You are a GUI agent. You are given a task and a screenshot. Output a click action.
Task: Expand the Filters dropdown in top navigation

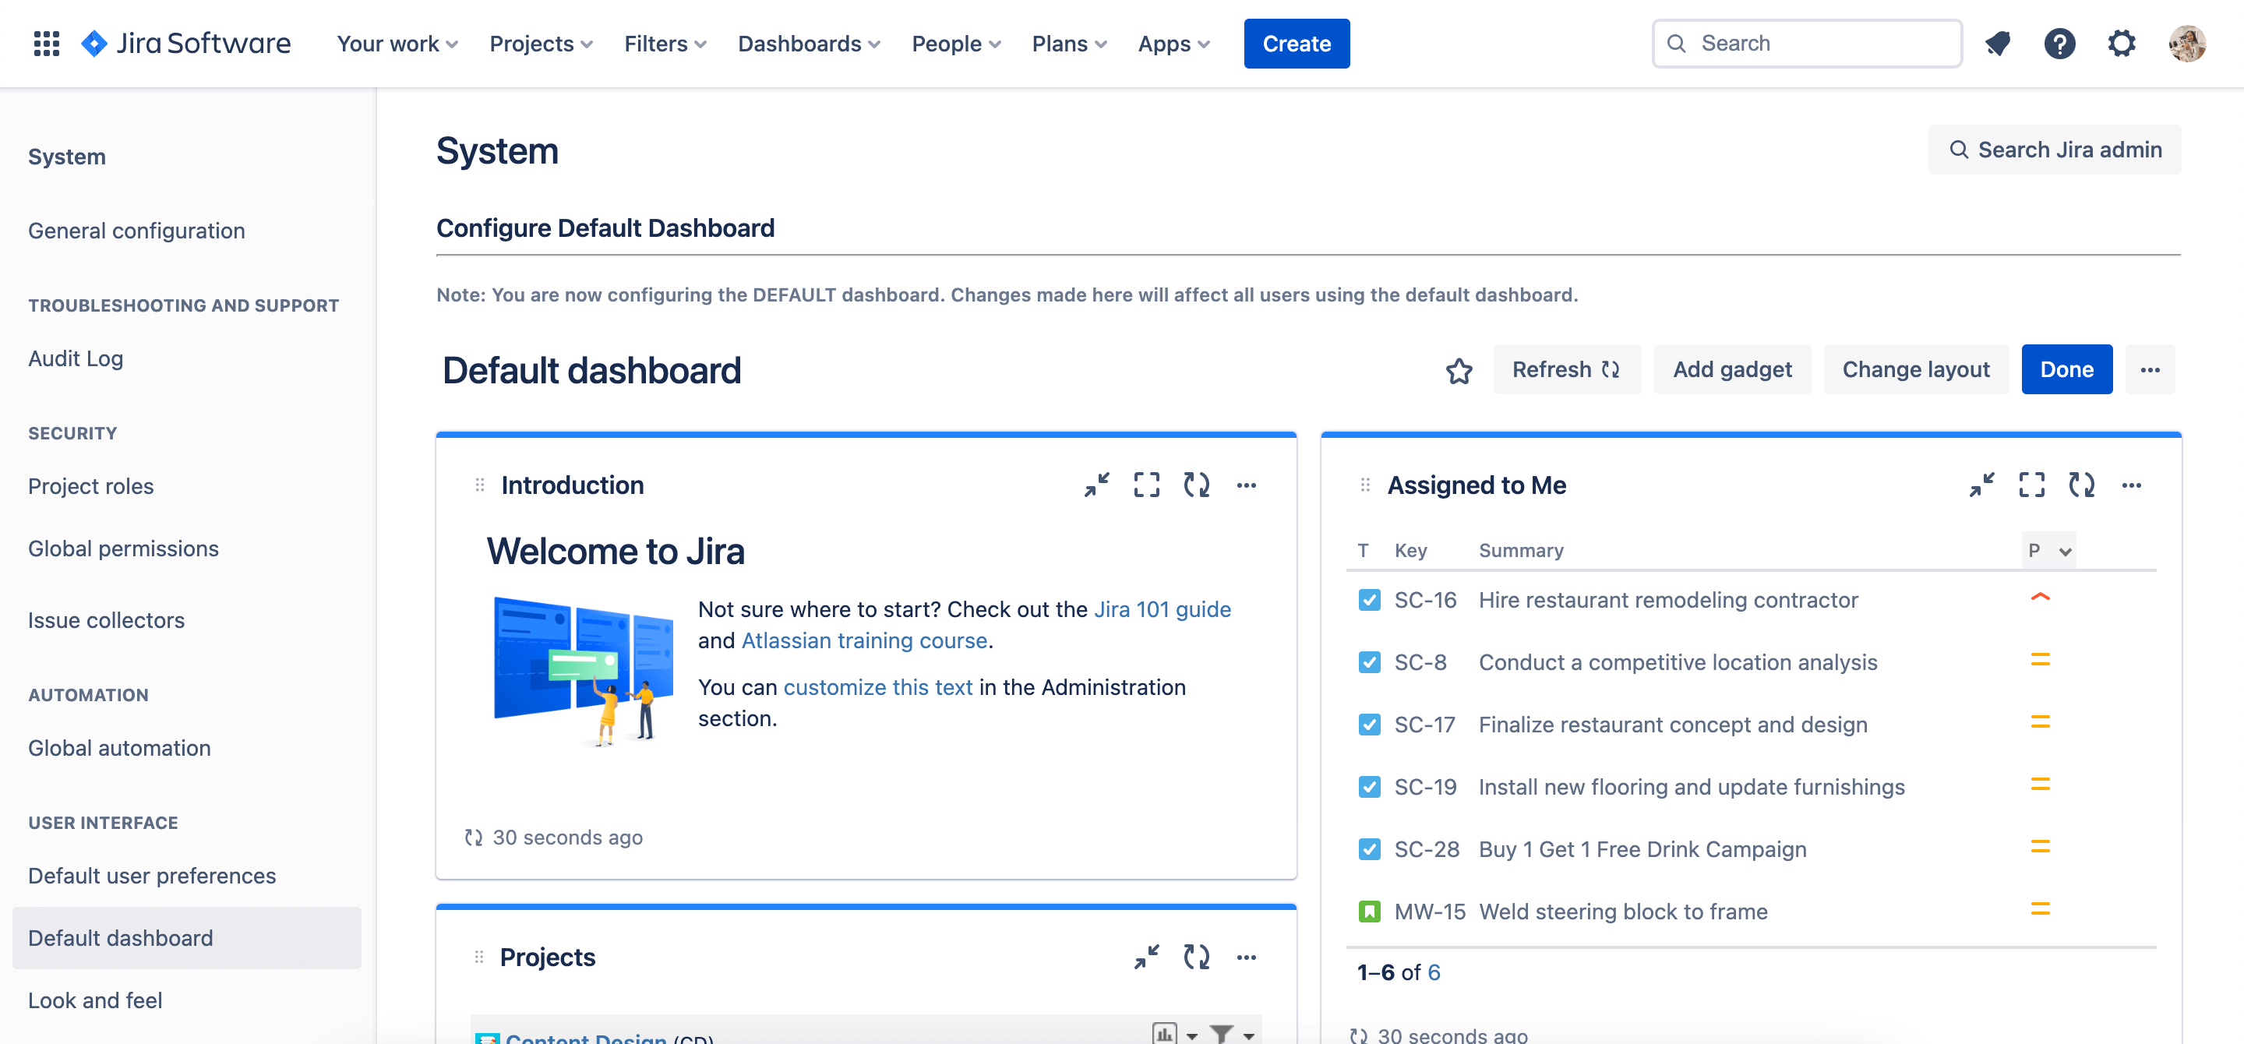664,43
